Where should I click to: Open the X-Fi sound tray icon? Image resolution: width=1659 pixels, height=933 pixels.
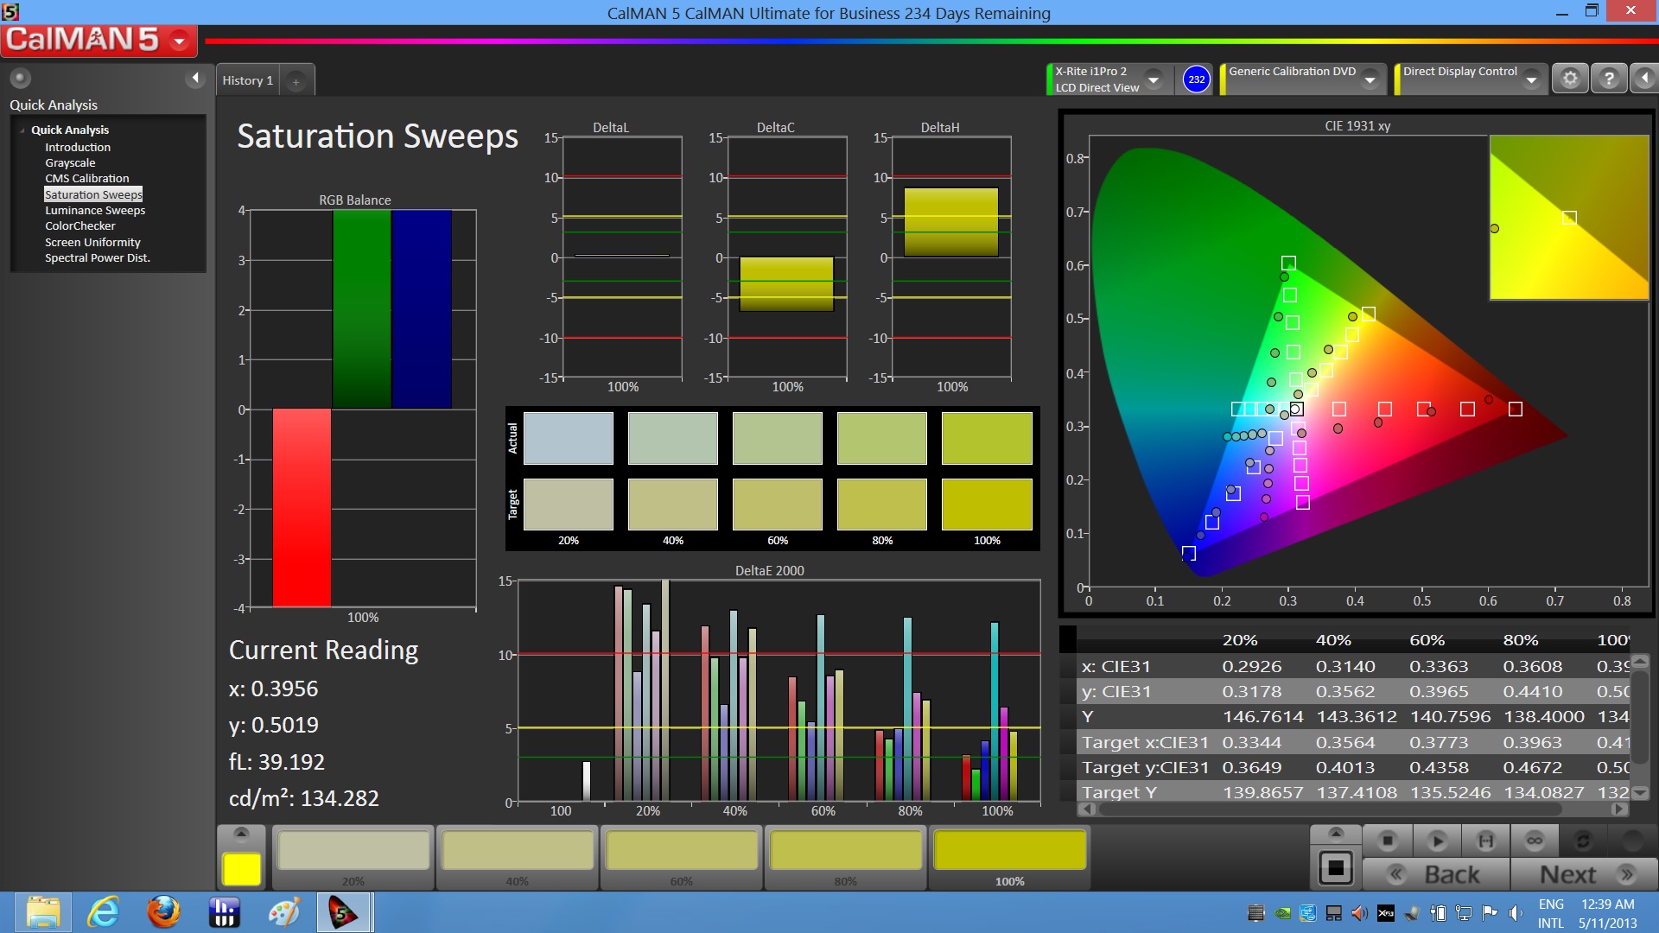click(1386, 913)
